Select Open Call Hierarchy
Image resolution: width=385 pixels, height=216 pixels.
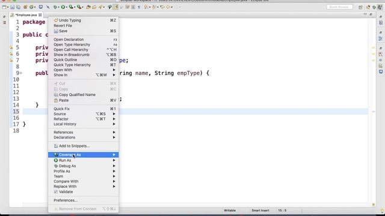click(84, 50)
